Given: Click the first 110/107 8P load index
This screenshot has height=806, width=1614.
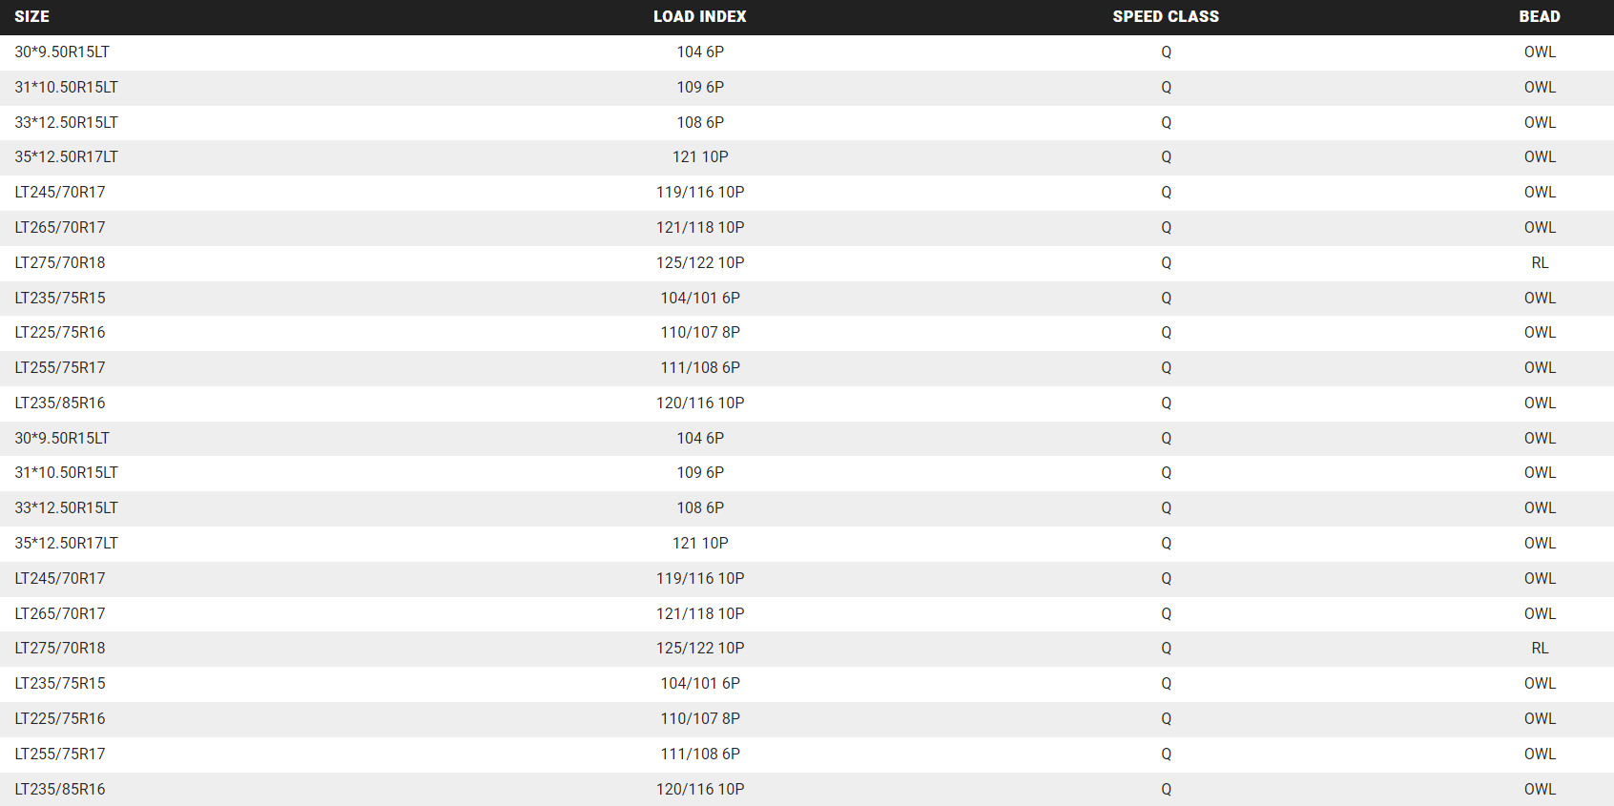Looking at the screenshot, I should click(x=700, y=332).
